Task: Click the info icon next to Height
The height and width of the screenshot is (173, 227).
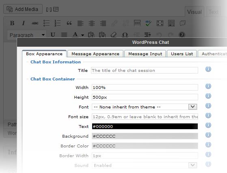Action: (208, 96)
